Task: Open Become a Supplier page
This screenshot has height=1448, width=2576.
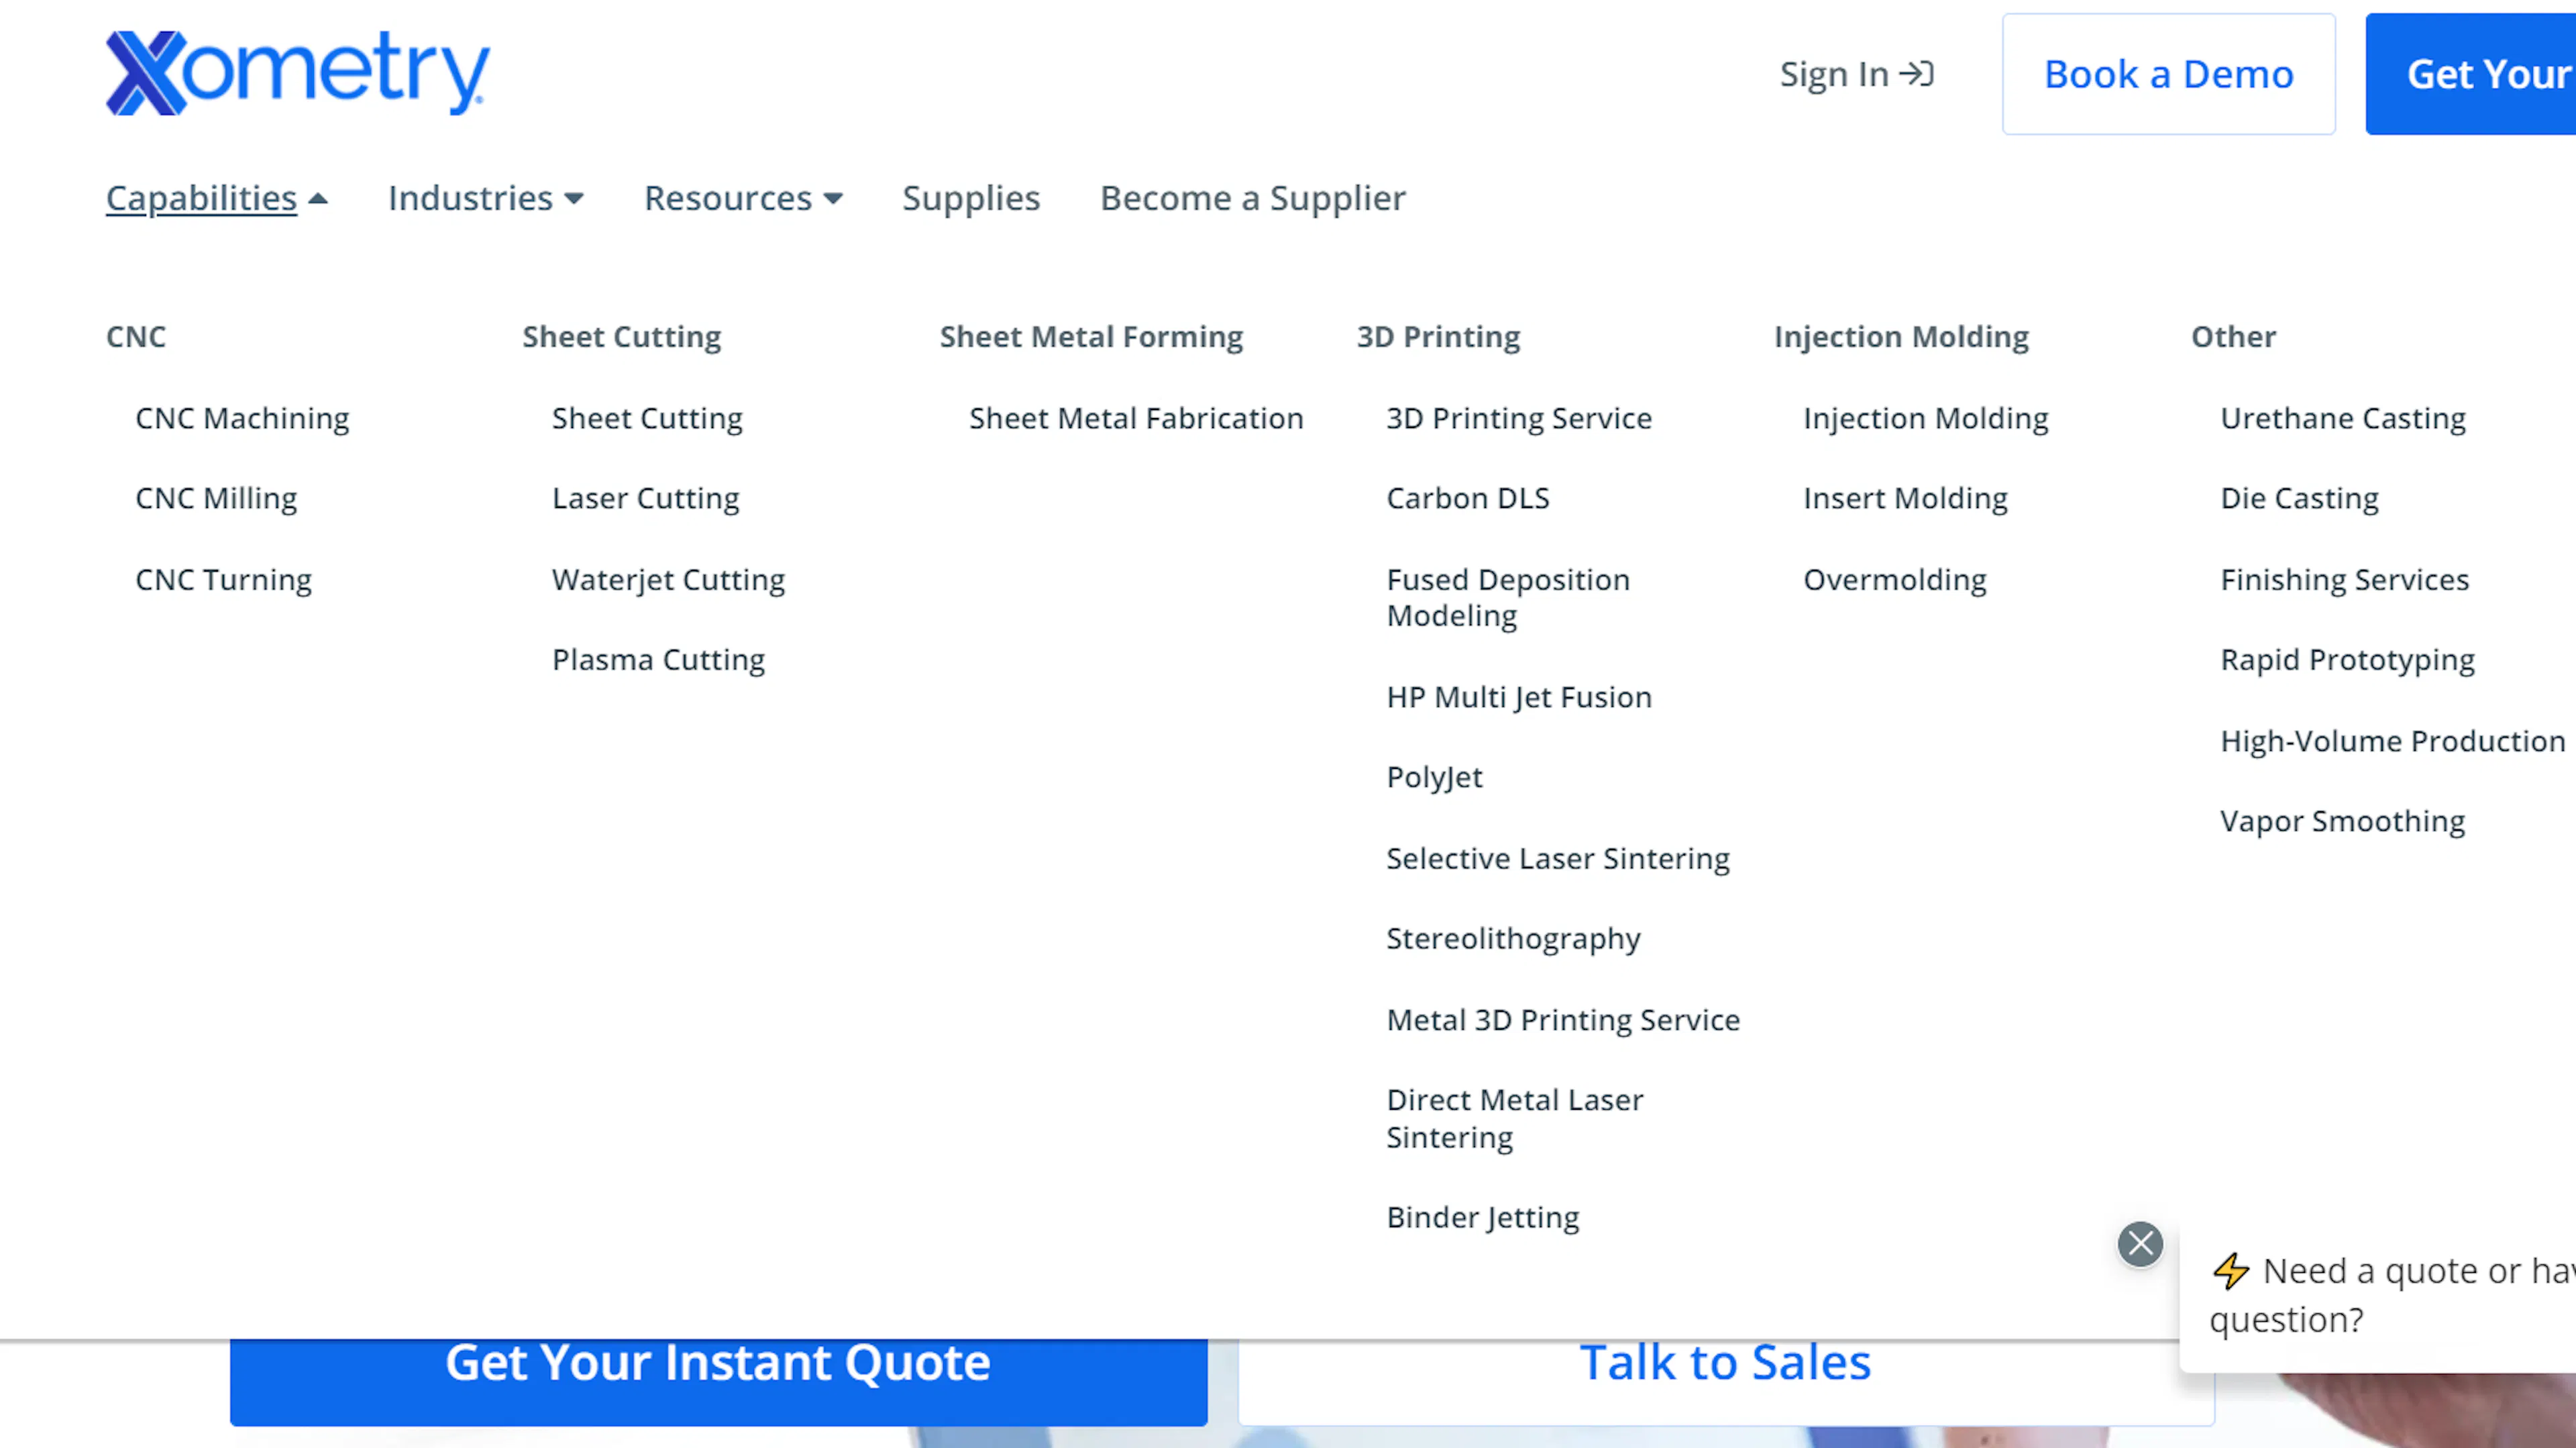Action: tap(1253, 198)
